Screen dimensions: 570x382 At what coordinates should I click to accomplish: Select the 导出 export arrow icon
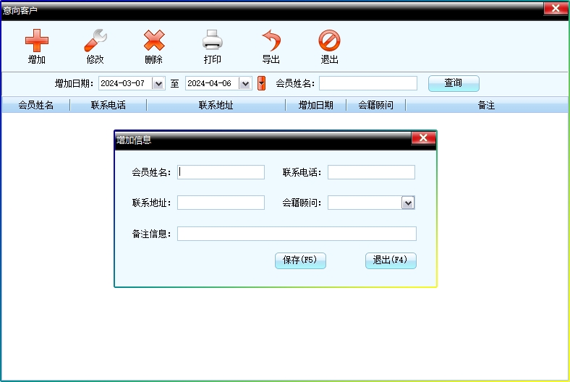[271, 42]
